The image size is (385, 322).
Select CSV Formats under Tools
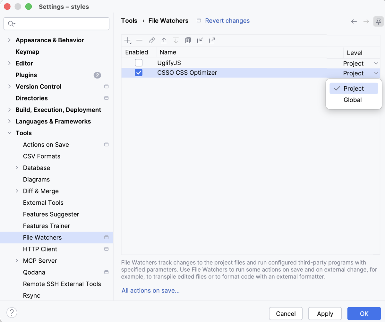pos(42,156)
